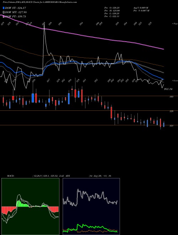Click the 'MACD:' indicator heading
Screen dimensions: 178x235
(11, 176)
